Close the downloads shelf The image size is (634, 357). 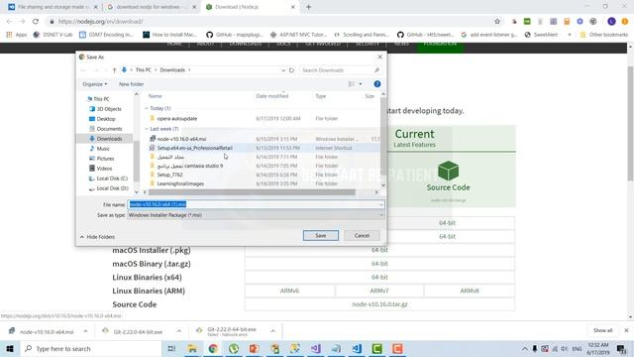tap(626, 330)
